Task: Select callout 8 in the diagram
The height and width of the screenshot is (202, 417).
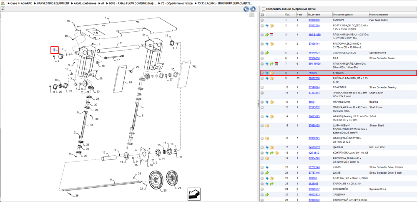Action: pos(55,50)
